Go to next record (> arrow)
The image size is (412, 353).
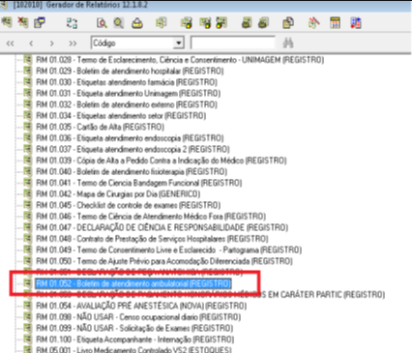[51, 44]
